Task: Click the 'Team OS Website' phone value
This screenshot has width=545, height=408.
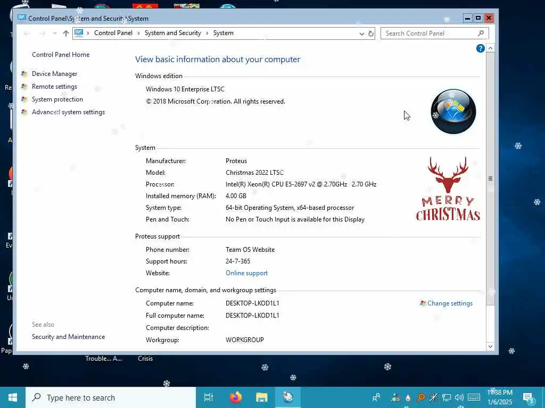Action: point(250,250)
